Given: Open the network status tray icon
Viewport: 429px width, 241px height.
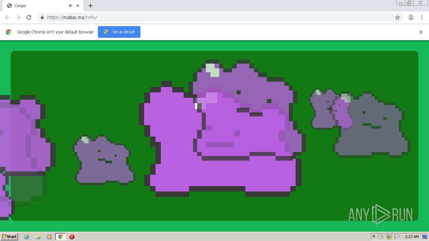Looking at the screenshot, I should tap(389, 237).
